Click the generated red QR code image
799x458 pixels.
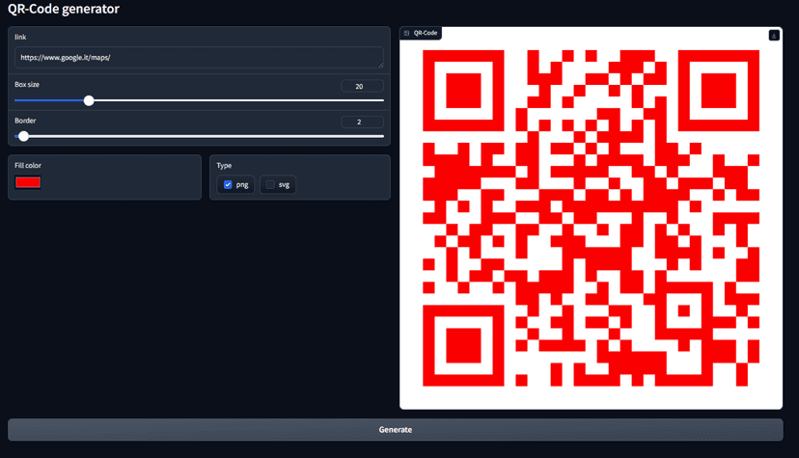pyautogui.click(x=592, y=218)
